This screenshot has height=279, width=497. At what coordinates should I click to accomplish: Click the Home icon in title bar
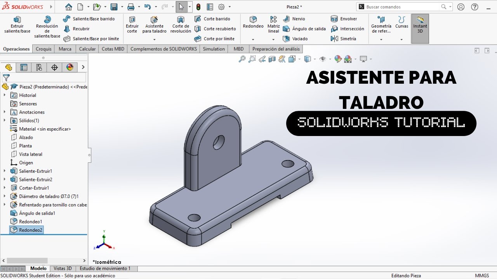[69, 7]
